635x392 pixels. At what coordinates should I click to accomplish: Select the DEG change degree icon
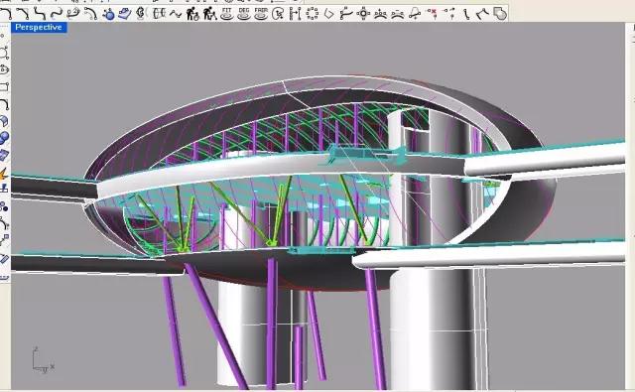[244, 13]
